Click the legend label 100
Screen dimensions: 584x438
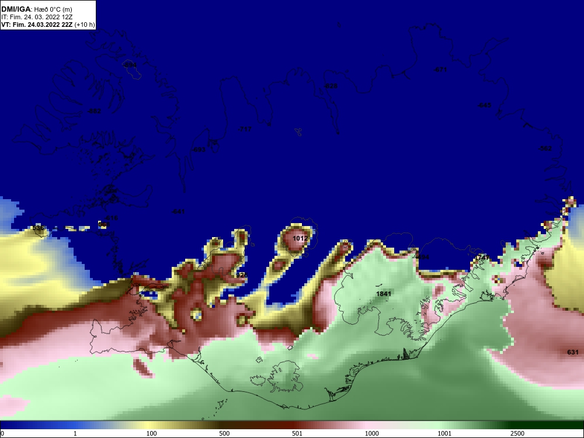(x=152, y=433)
